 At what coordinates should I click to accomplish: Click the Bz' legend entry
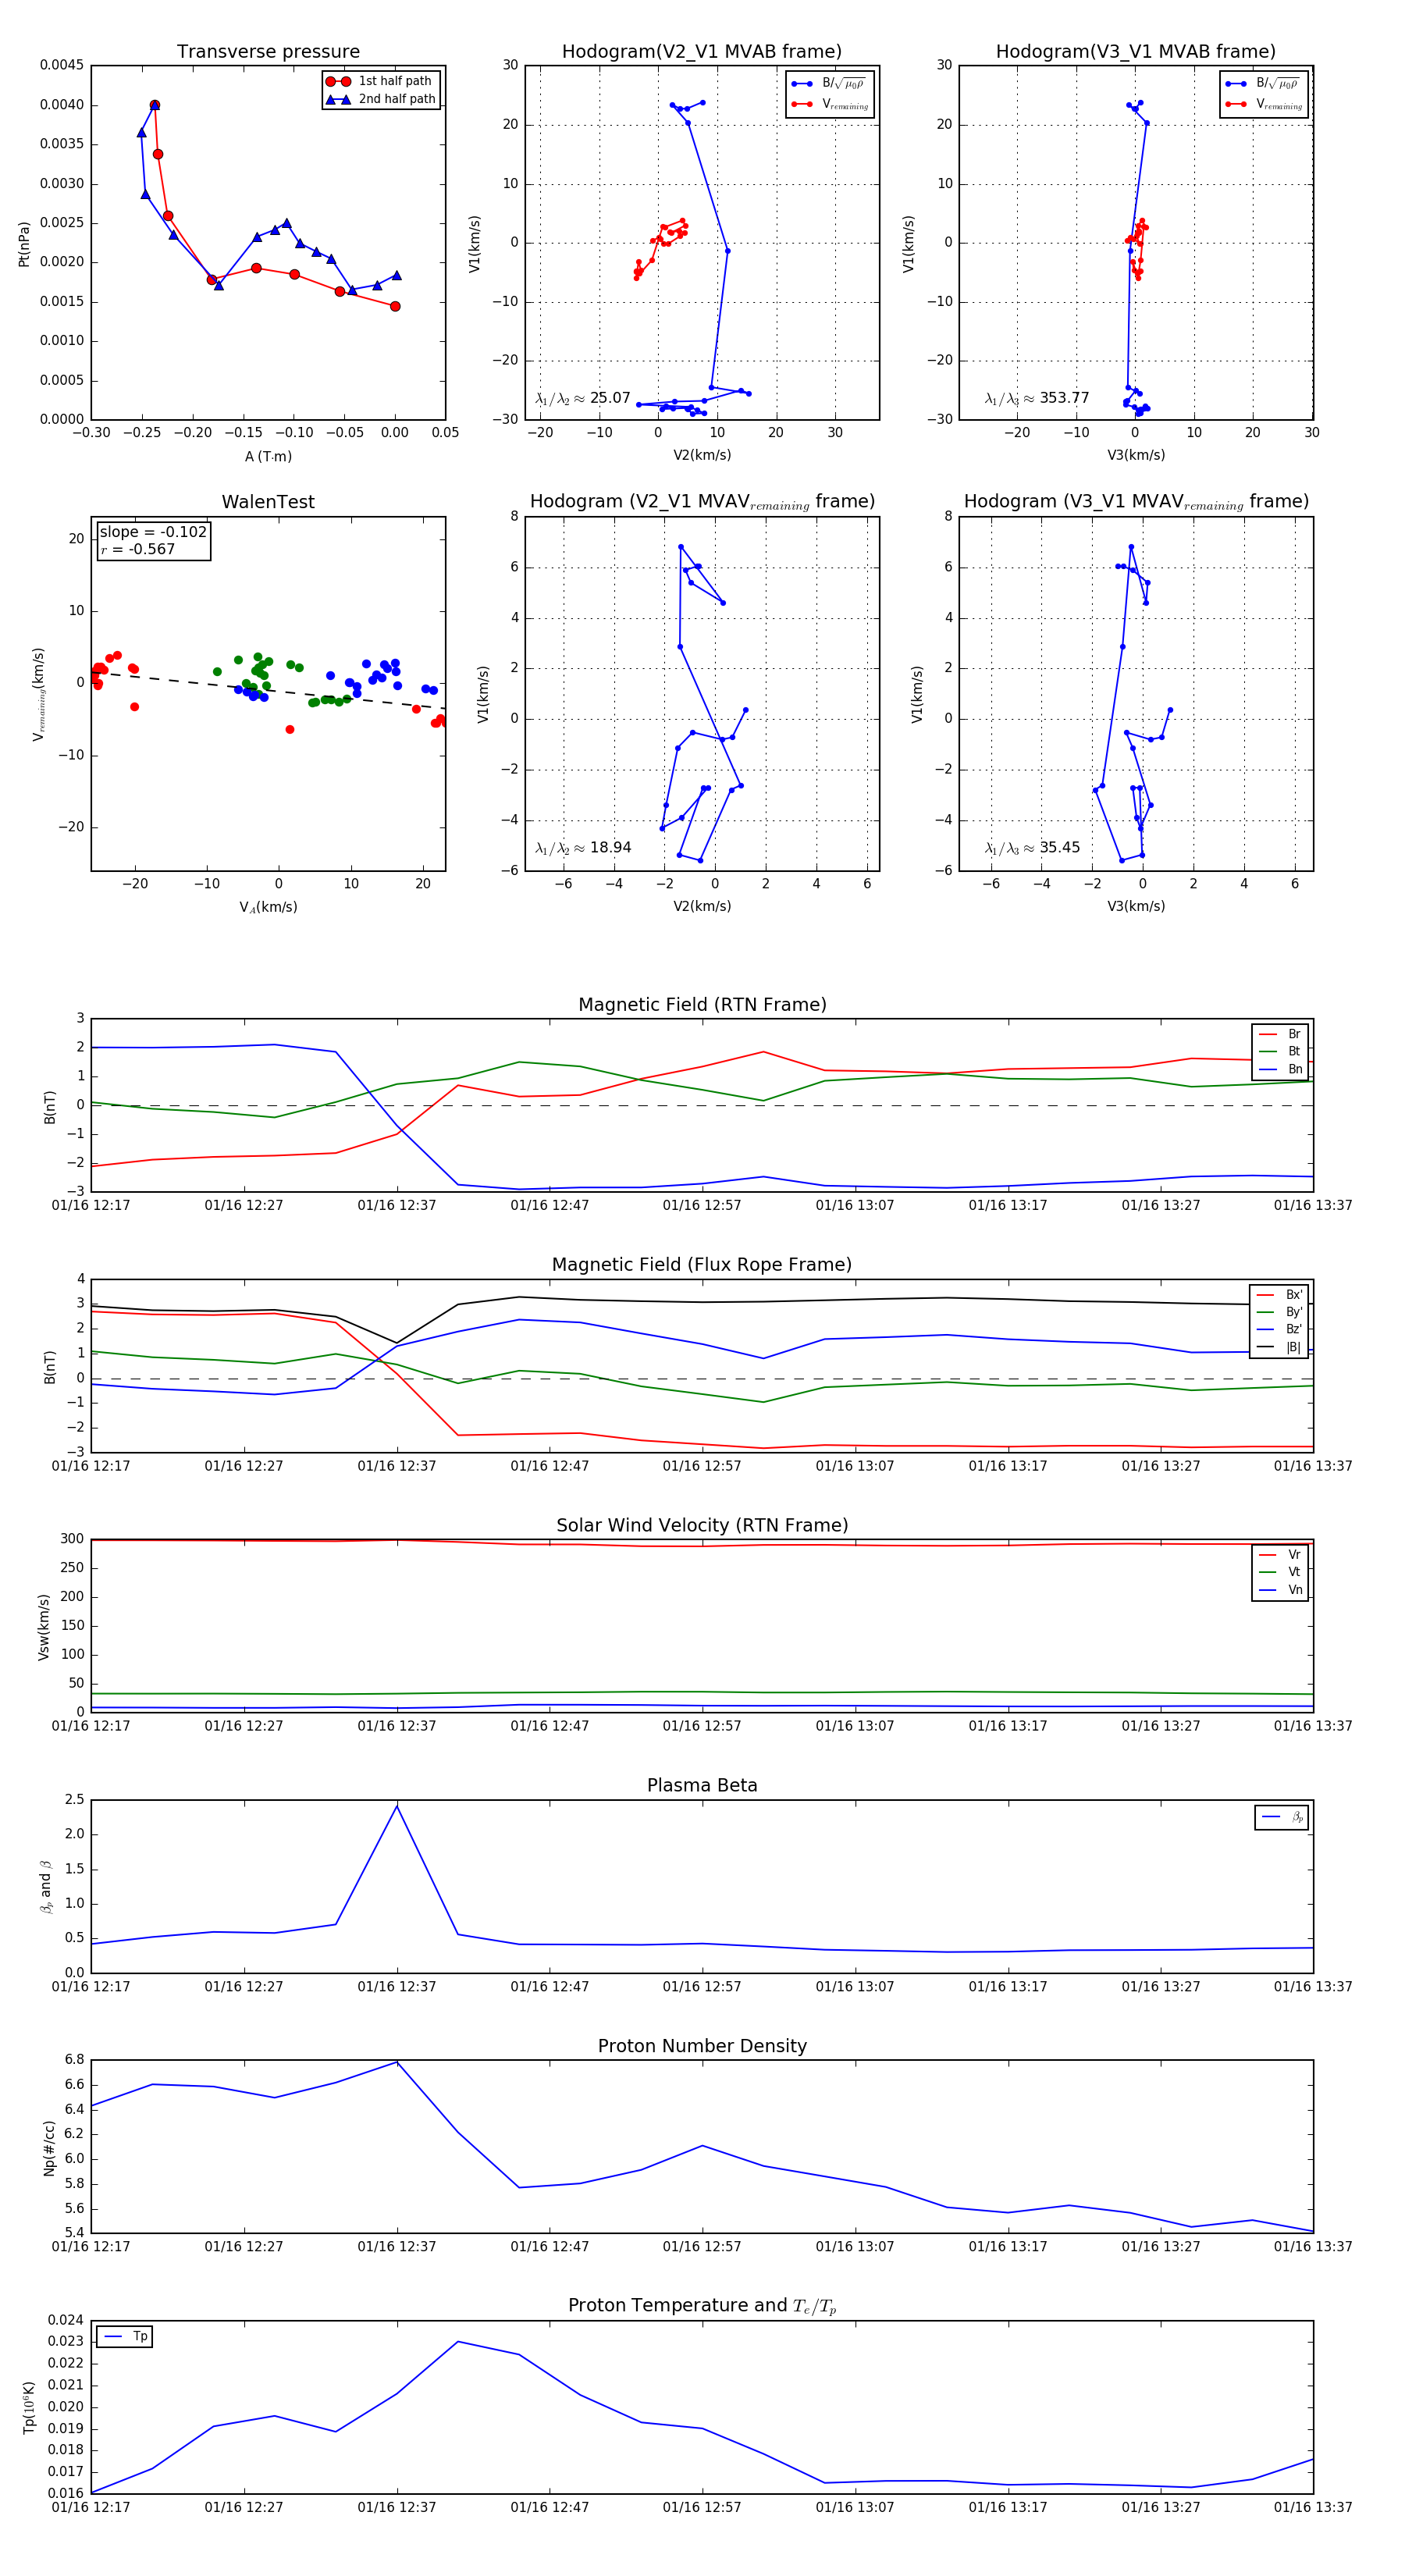(1280, 1329)
